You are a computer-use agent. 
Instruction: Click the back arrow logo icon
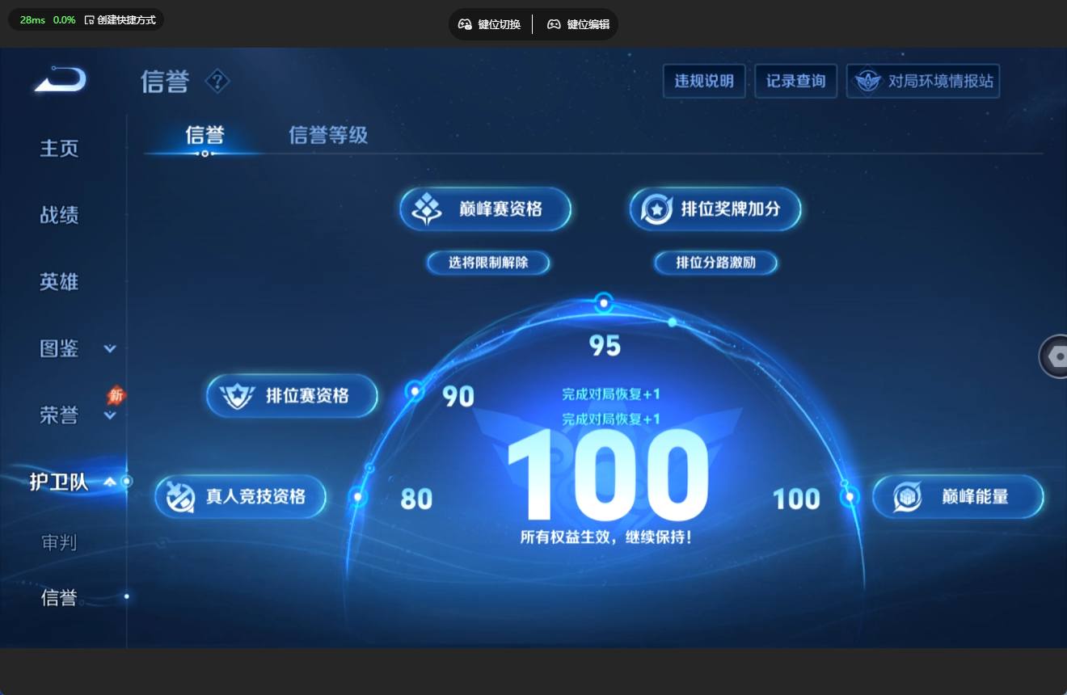click(60, 80)
